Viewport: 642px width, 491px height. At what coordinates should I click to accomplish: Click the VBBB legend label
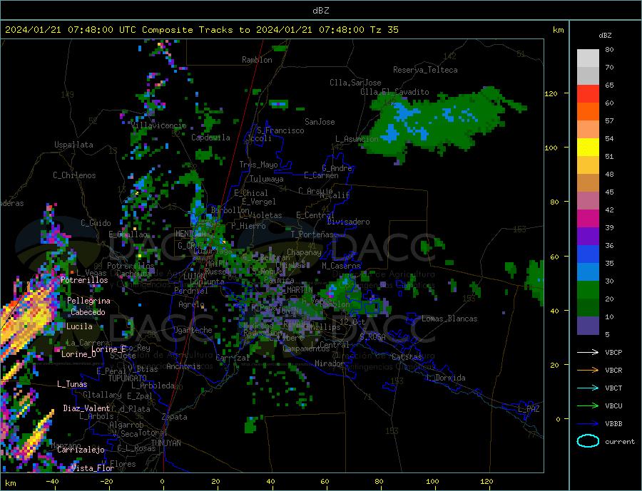pyautogui.click(x=613, y=424)
